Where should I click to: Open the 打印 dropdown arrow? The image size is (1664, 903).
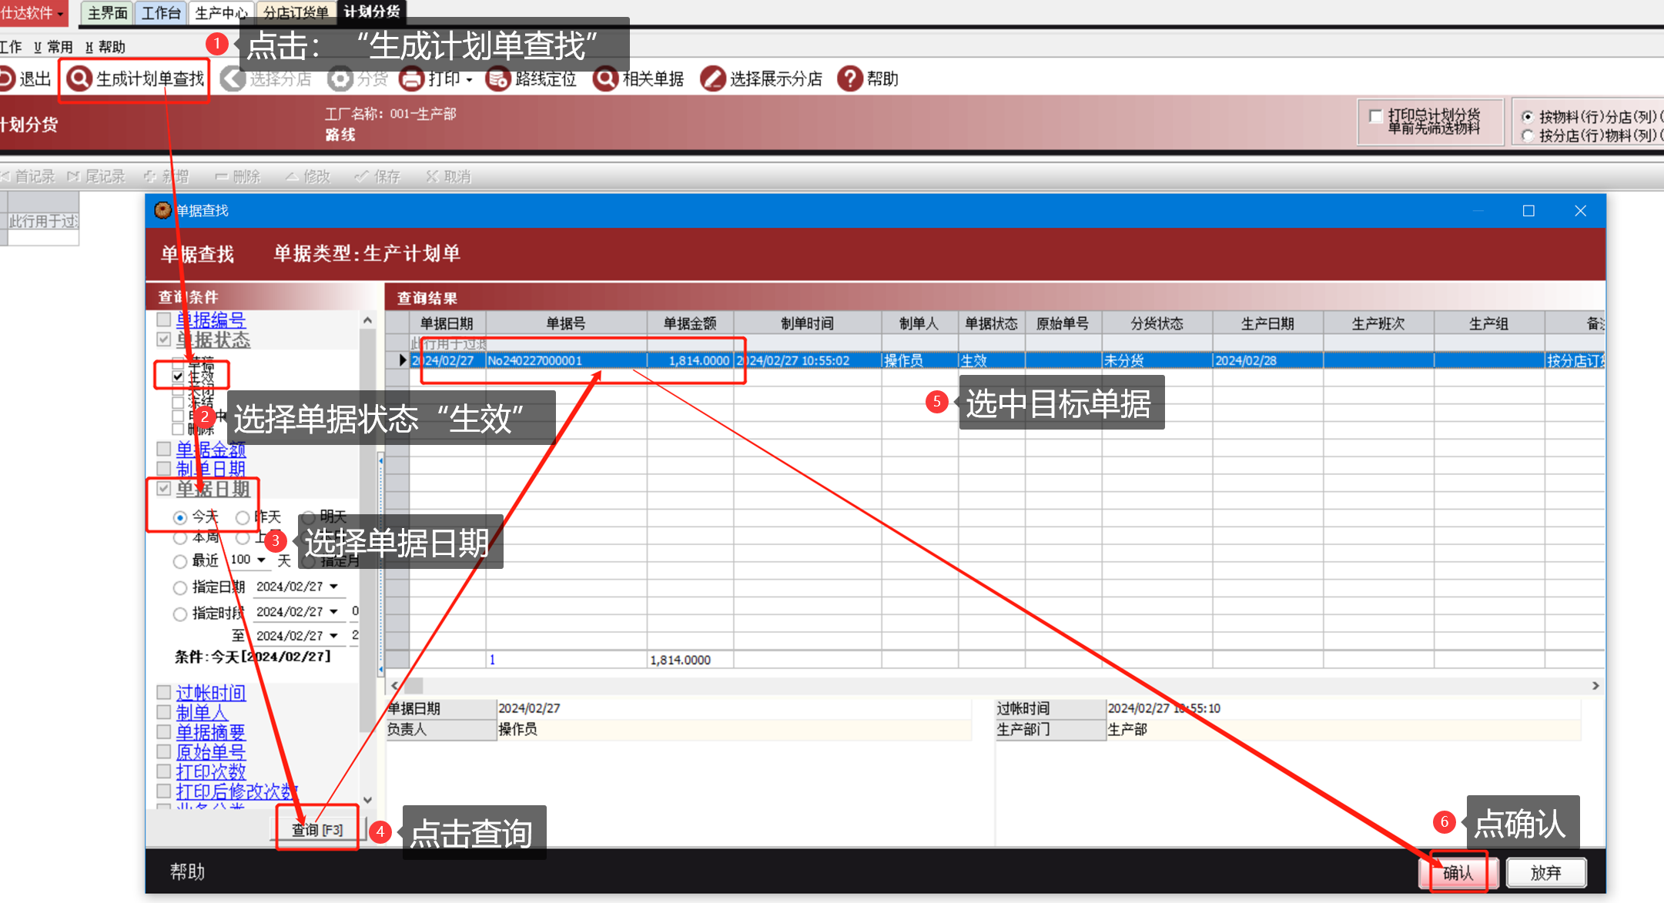(x=469, y=80)
